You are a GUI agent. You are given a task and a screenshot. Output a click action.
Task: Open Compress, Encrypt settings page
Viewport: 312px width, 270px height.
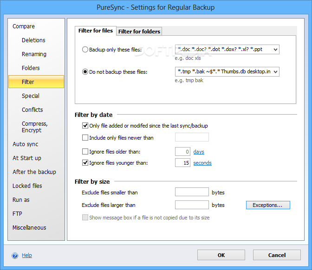35,127
